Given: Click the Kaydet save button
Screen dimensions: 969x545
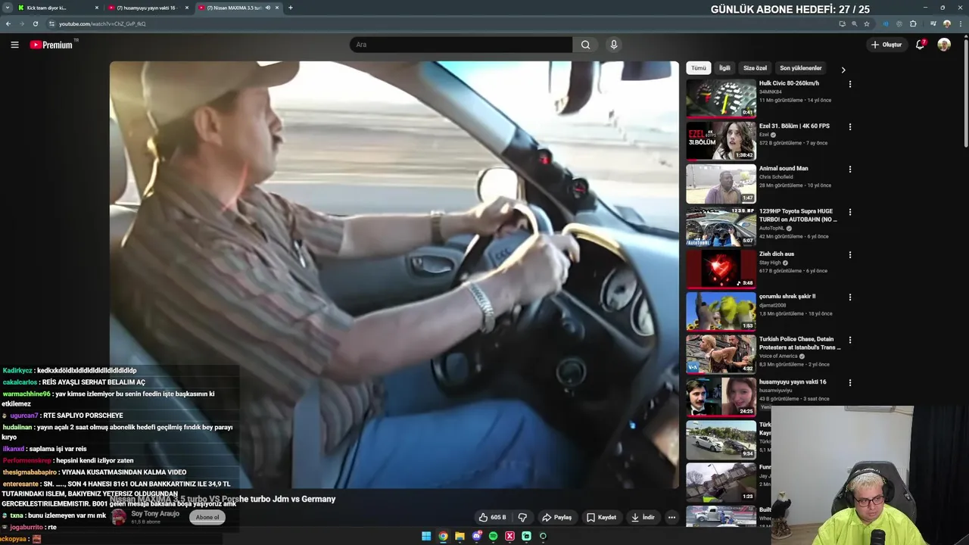Looking at the screenshot, I should (x=602, y=518).
